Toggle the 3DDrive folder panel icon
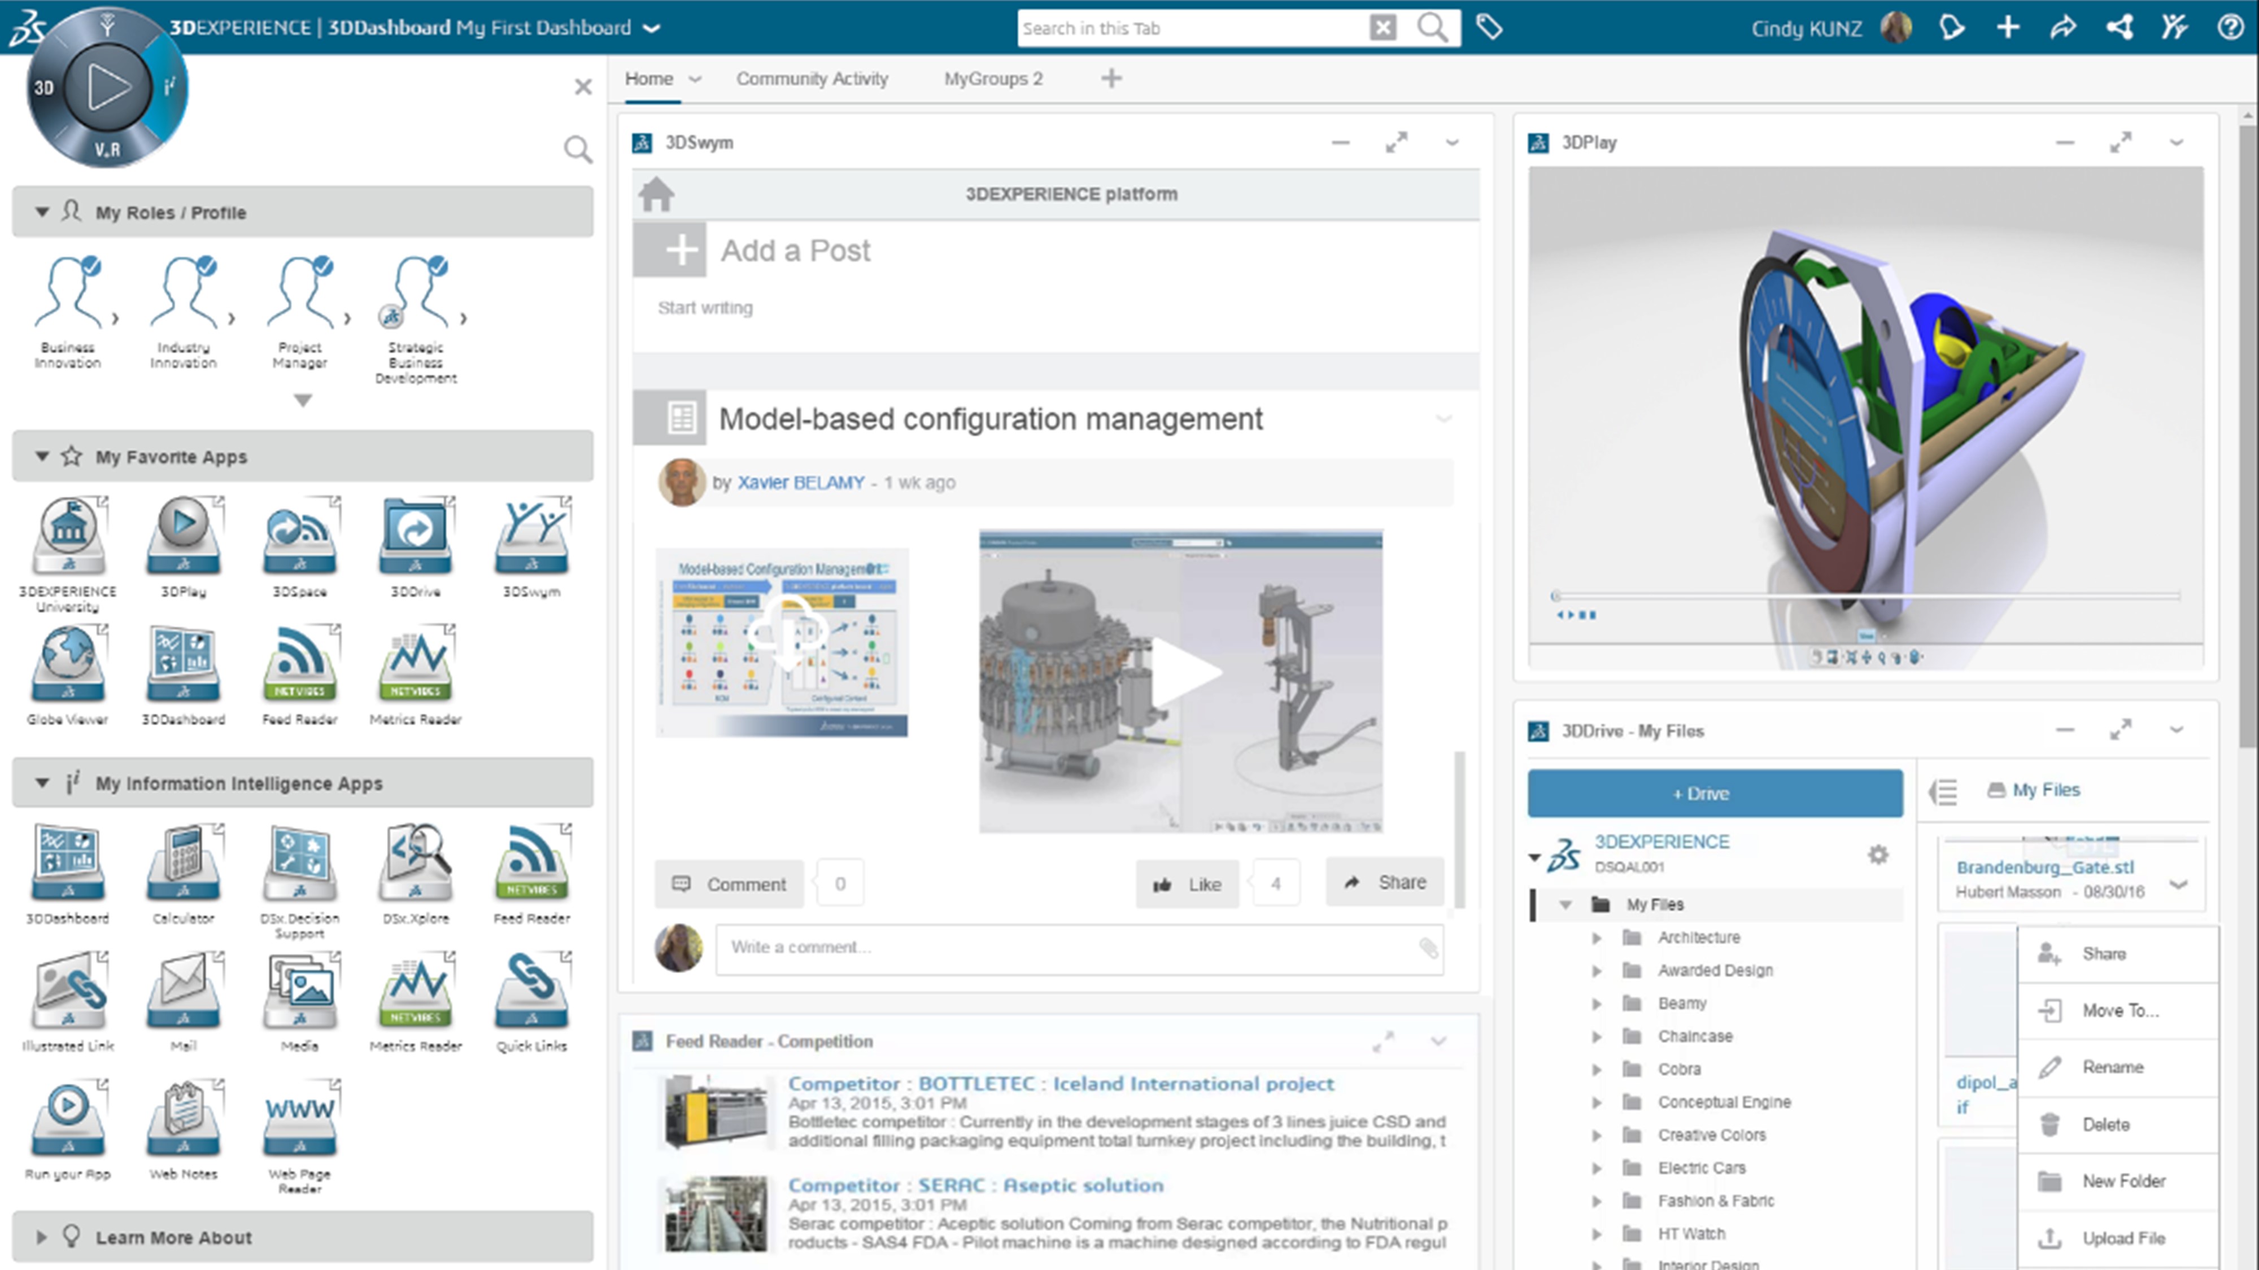Viewport: 2259px width, 1270px height. pyautogui.click(x=1943, y=791)
